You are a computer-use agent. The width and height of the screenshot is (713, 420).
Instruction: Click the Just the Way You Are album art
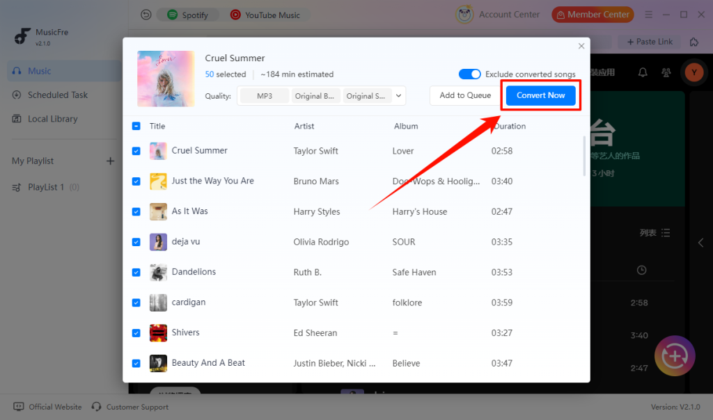(x=158, y=181)
